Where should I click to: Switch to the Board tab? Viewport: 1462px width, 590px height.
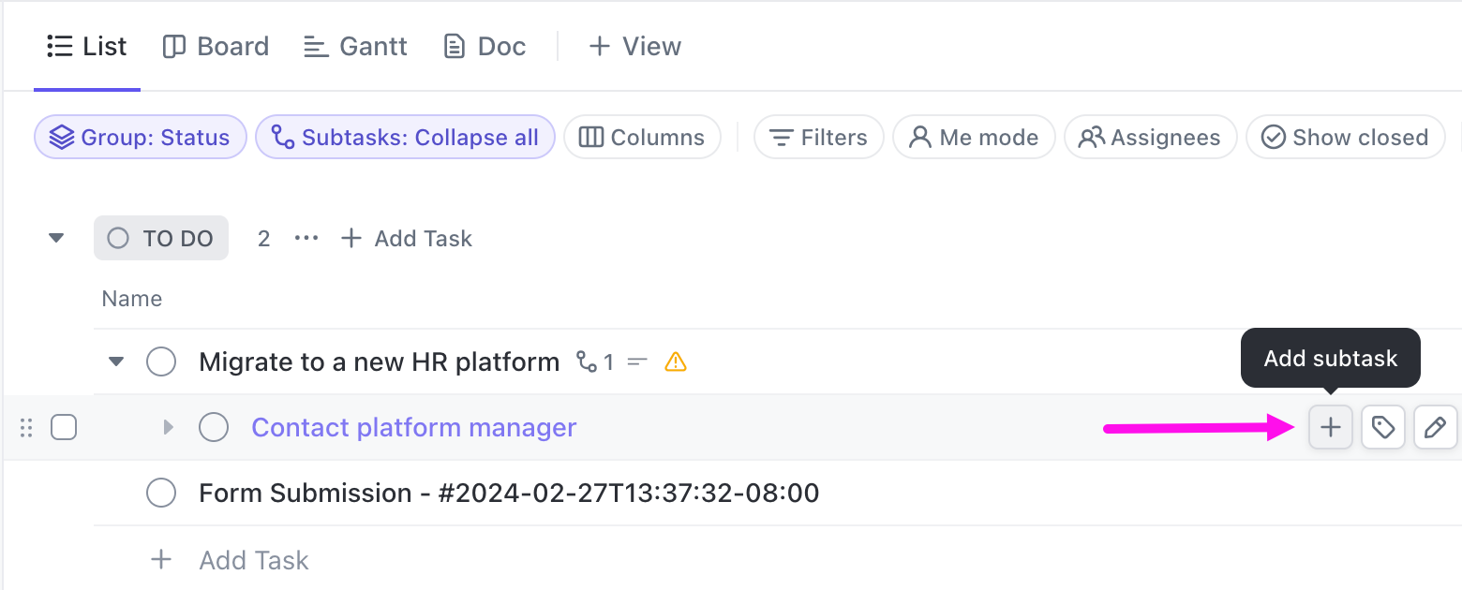216,46
